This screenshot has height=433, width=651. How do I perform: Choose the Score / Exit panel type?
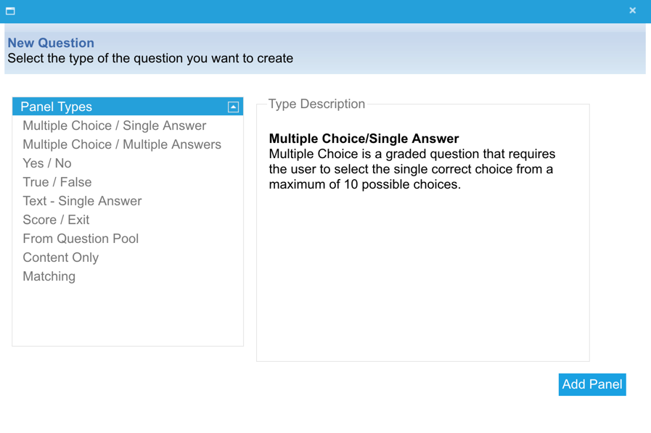pyautogui.click(x=56, y=220)
